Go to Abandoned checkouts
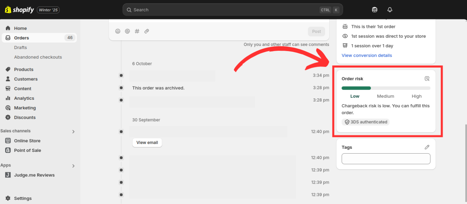This screenshot has width=467, height=204. pyautogui.click(x=38, y=57)
